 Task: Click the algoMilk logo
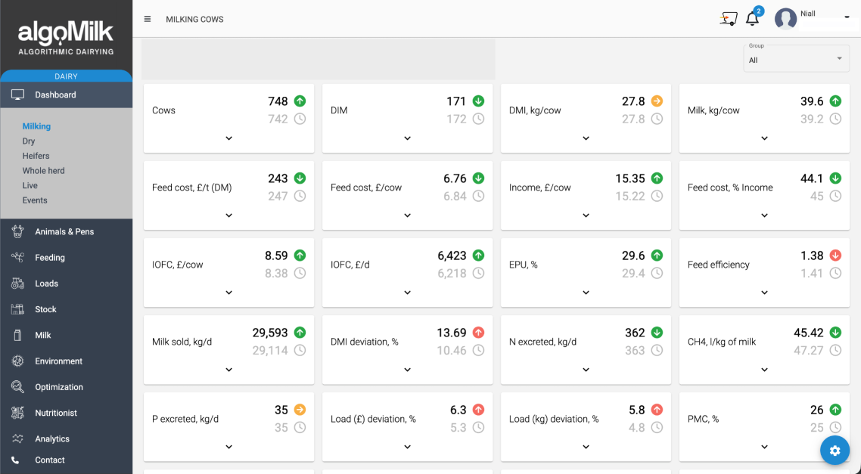[66, 38]
